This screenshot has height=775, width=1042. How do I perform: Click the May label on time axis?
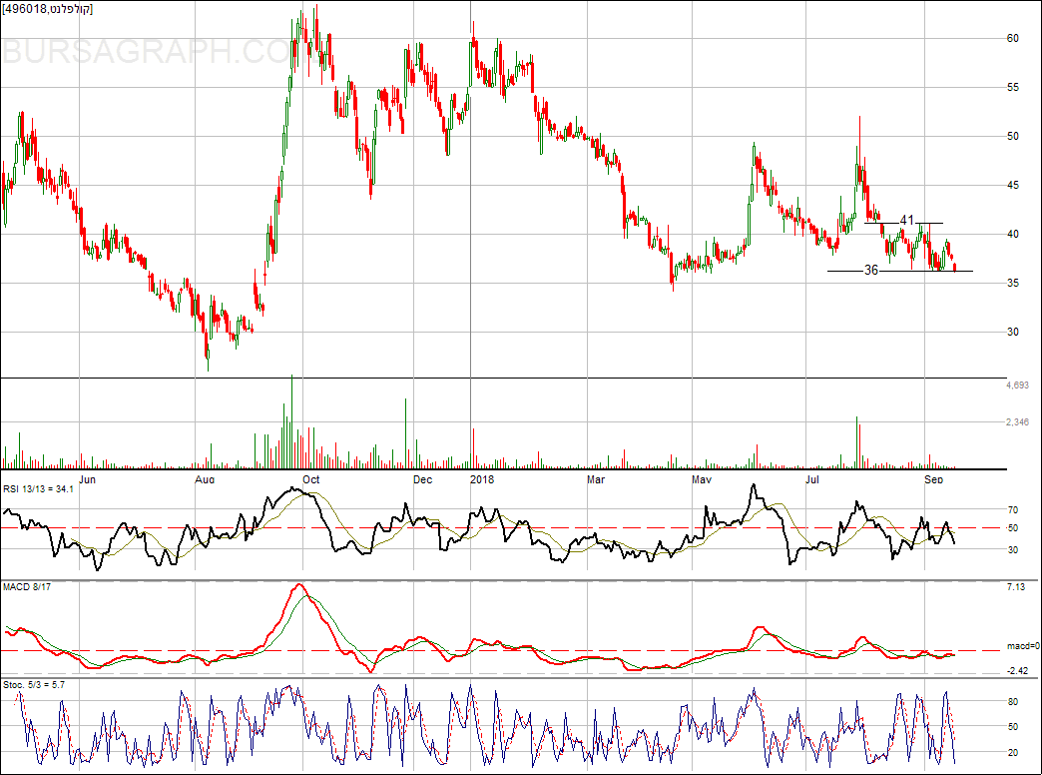point(703,479)
